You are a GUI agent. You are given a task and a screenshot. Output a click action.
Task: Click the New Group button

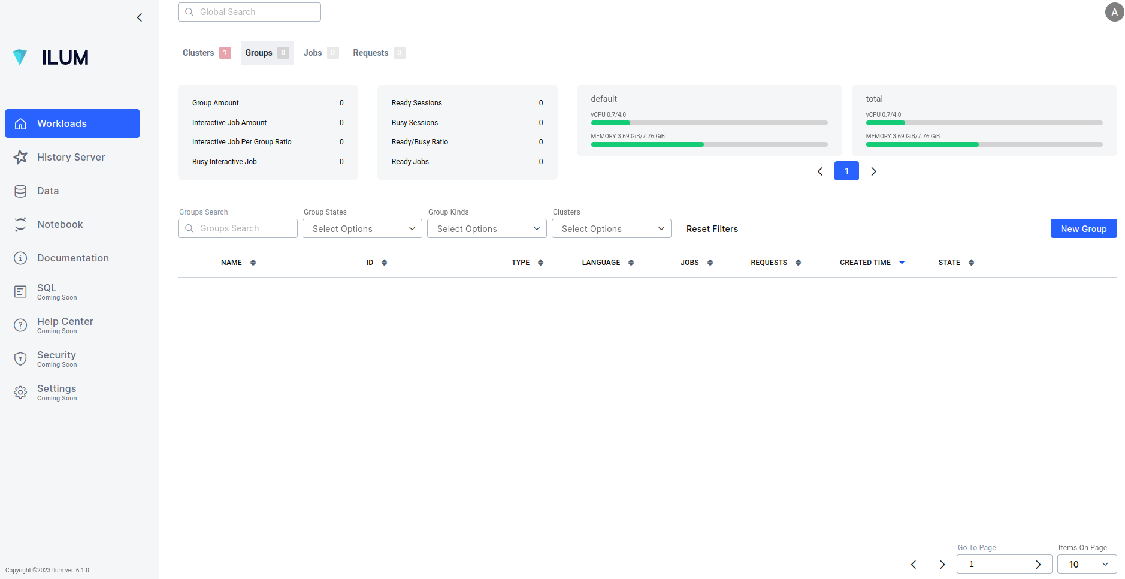tap(1083, 228)
